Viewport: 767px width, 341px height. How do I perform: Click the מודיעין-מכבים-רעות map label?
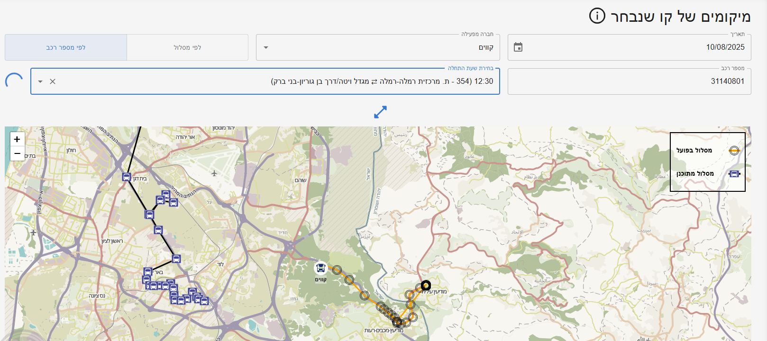tap(383, 331)
